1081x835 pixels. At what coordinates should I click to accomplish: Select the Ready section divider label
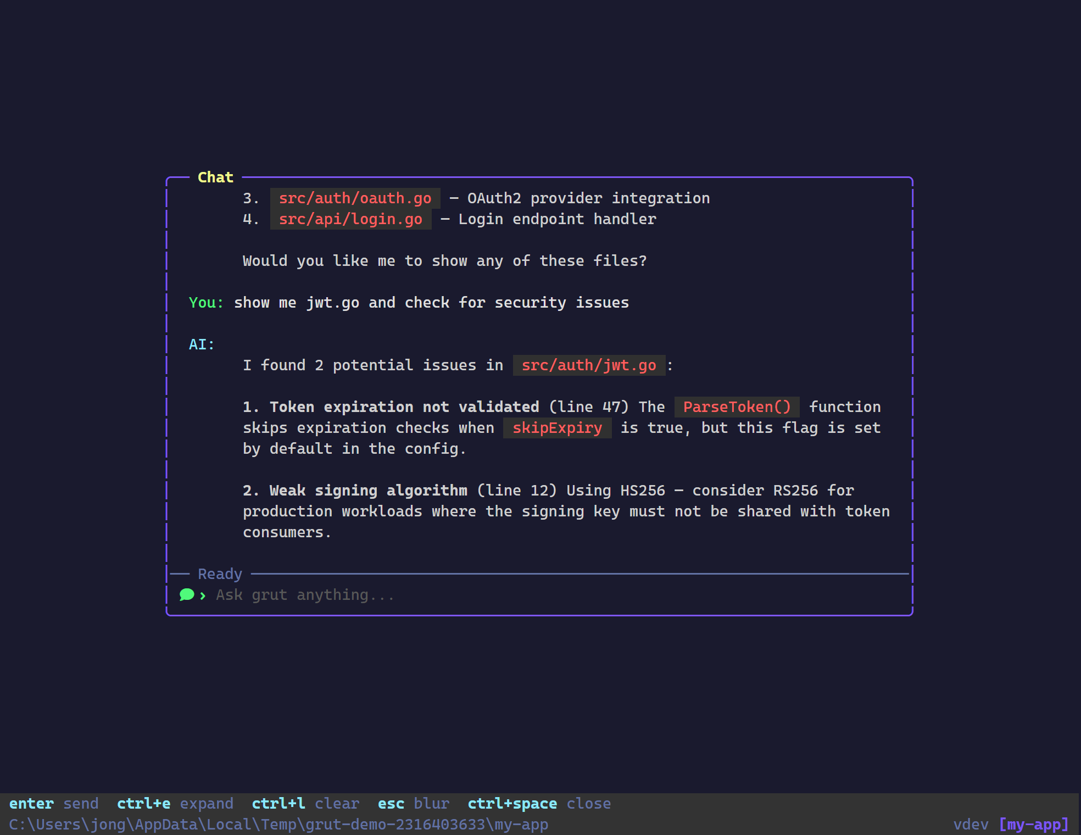pos(220,574)
